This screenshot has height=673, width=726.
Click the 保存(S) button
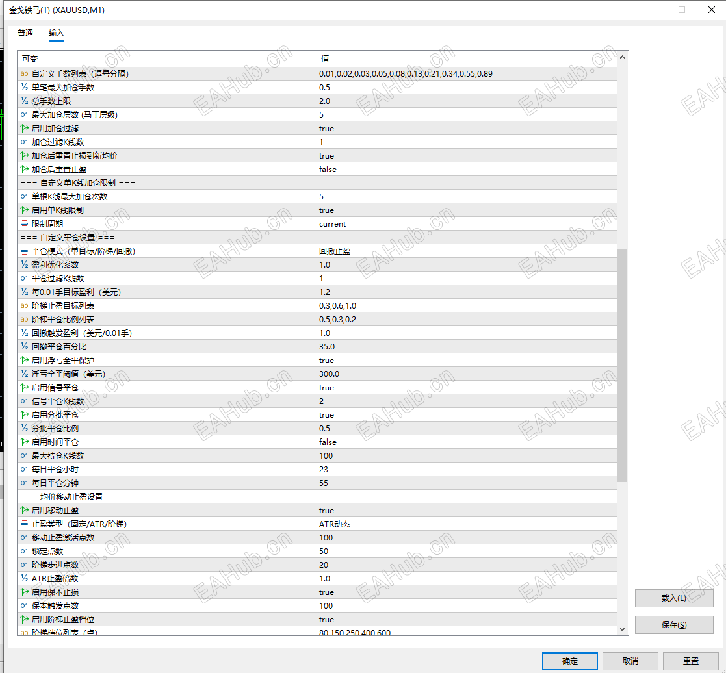click(x=674, y=625)
